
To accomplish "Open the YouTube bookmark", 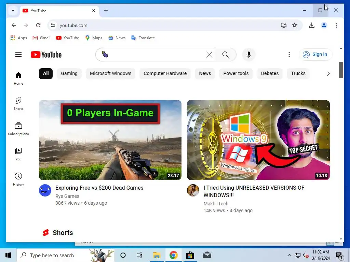I will [x=68, y=38].
